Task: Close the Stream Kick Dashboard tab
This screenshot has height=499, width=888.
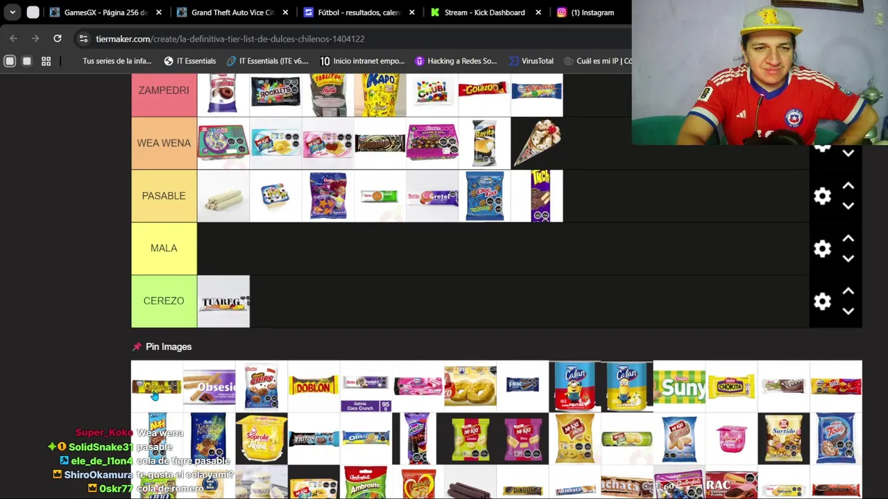Action: 538,12
